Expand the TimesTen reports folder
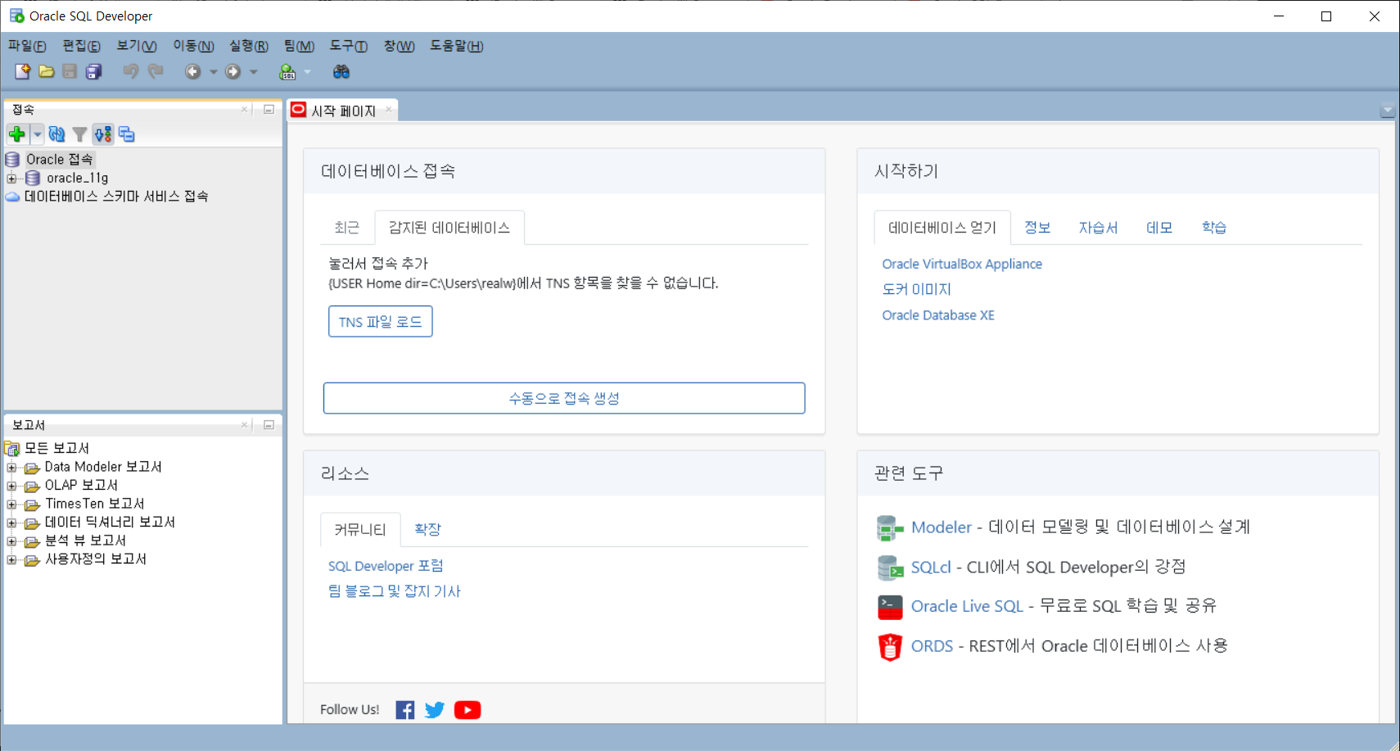Image resolution: width=1400 pixels, height=751 pixels. (x=11, y=504)
